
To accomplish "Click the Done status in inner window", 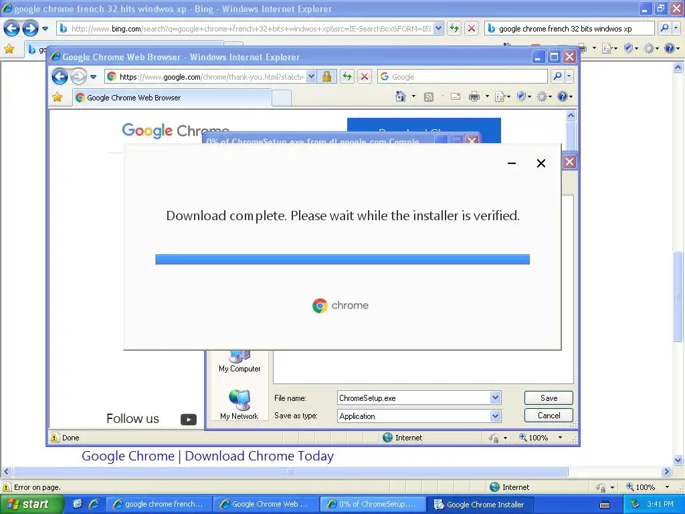I will (x=65, y=438).
